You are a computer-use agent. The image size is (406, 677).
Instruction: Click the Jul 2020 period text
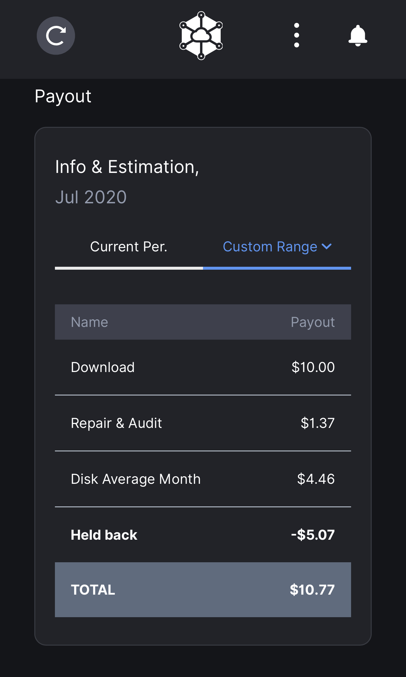pos(91,197)
